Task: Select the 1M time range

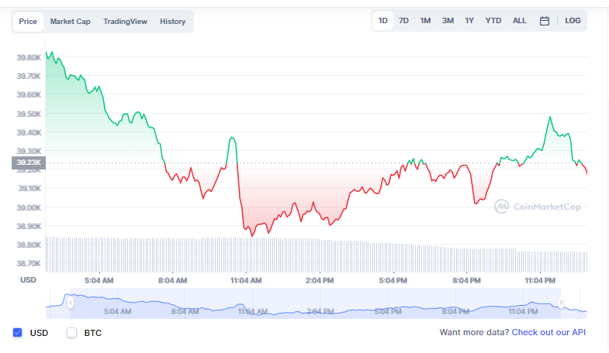Action: pos(425,21)
